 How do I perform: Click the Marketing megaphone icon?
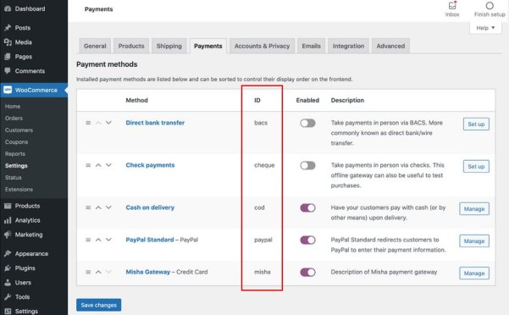8,235
